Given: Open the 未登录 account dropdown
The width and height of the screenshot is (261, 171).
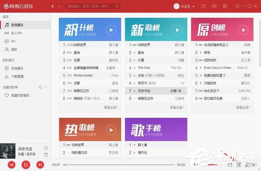Looking at the screenshot, I should (x=188, y=7).
